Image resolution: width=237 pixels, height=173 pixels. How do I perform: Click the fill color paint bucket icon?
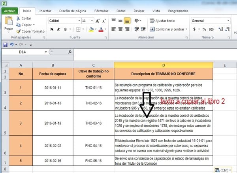91,29
